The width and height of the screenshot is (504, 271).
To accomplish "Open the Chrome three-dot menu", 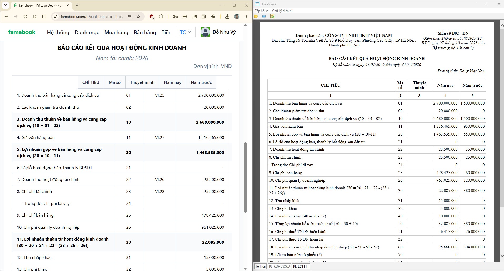I will [x=246, y=17].
